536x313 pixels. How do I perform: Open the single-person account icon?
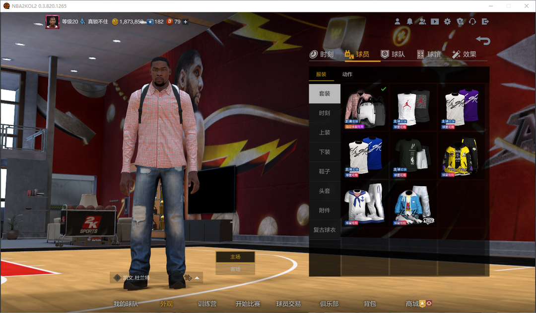coord(397,21)
